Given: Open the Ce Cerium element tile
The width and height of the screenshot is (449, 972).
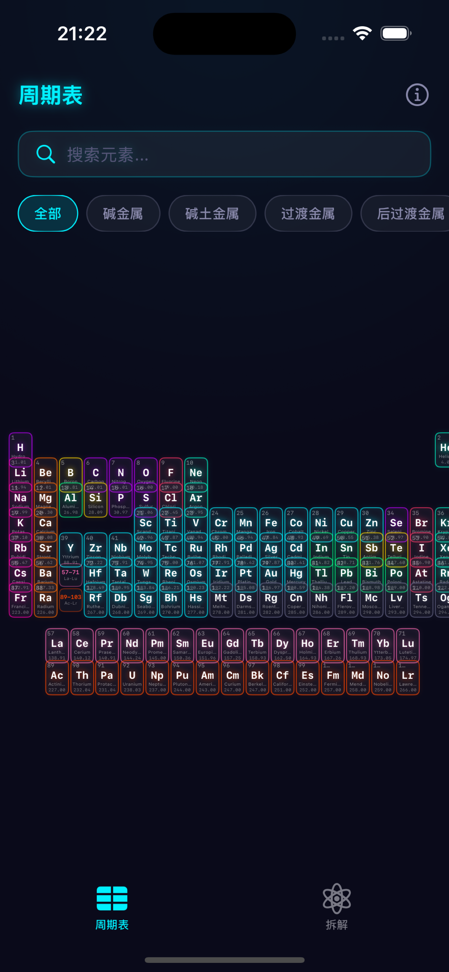Looking at the screenshot, I should click(x=82, y=645).
